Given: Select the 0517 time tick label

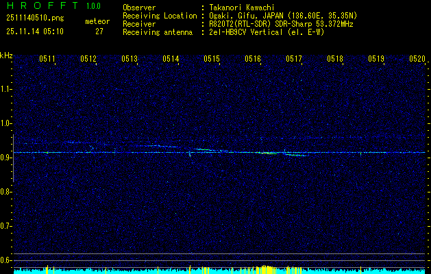Looking at the screenshot, I should click(294, 60).
